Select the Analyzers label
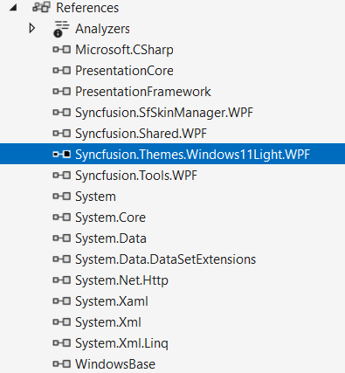 [x=102, y=29]
